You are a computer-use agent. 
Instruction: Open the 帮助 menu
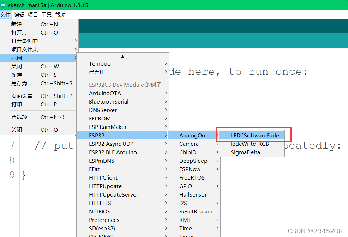click(60, 15)
